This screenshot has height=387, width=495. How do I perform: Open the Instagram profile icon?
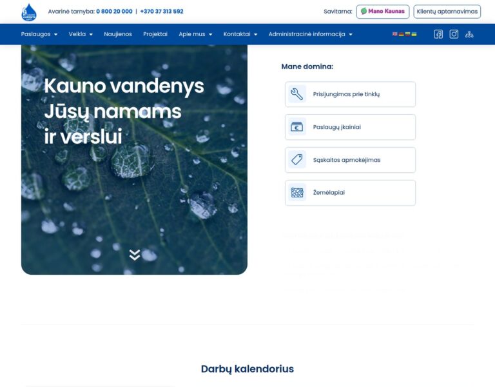click(454, 34)
